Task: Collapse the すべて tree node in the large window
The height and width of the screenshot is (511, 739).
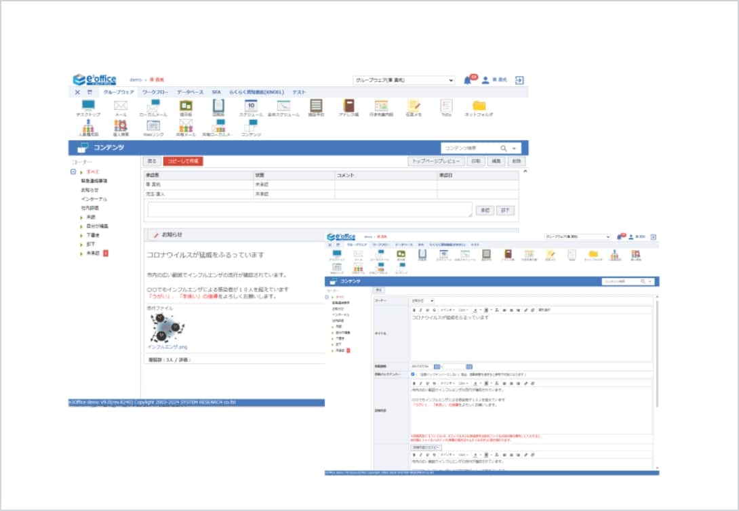Action: 73,172
